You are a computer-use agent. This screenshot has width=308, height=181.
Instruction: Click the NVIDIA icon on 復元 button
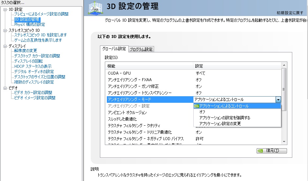[x=260, y=151]
